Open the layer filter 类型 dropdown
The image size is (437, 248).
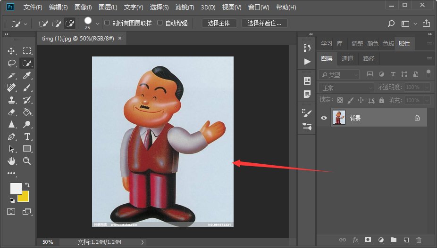click(x=339, y=74)
